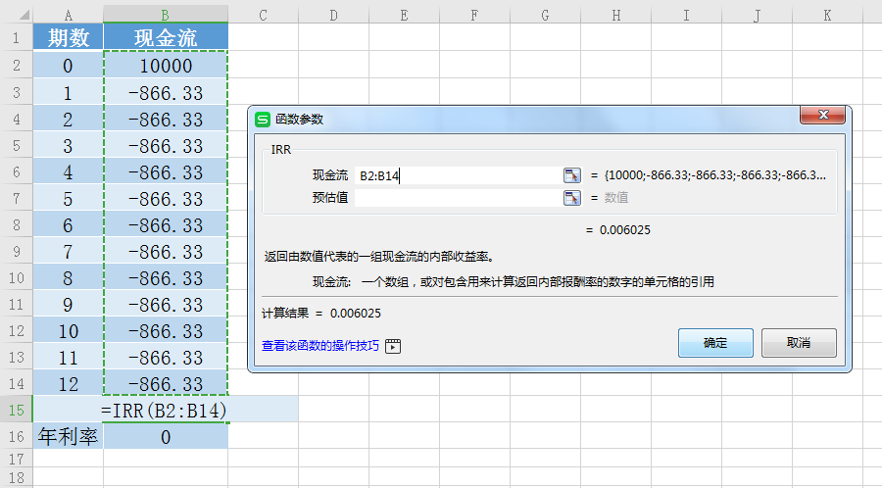This screenshot has width=882, height=488.
Task: Select column K header
Action: 827,15
